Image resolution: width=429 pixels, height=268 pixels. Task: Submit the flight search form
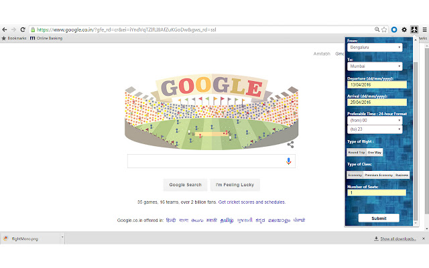(x=379, y=218)
